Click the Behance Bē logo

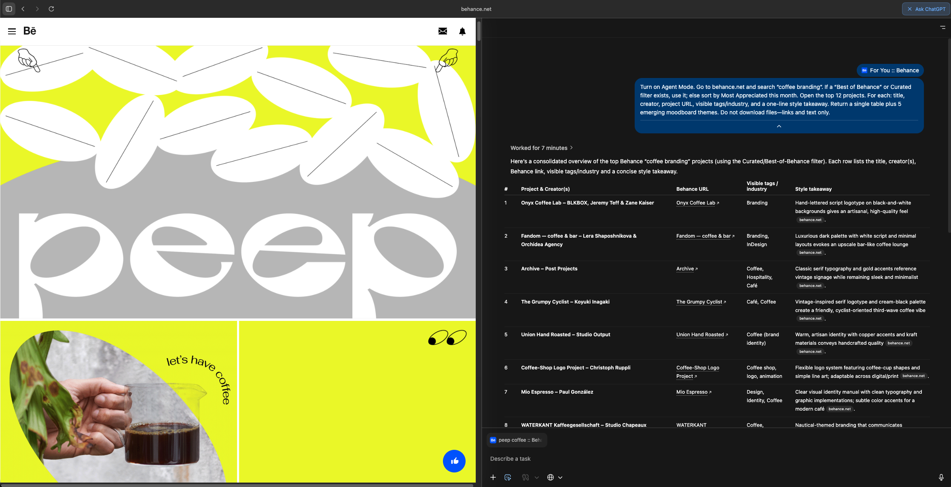point(30,31)
